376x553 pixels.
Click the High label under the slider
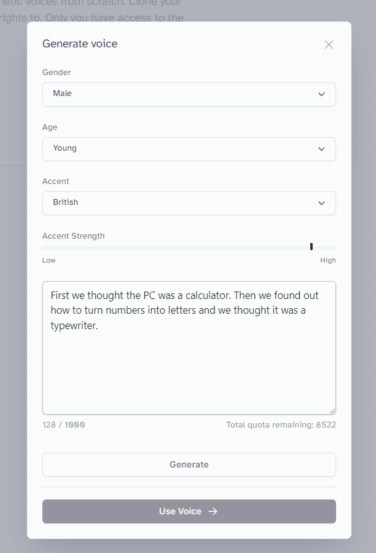pos(327,260)
